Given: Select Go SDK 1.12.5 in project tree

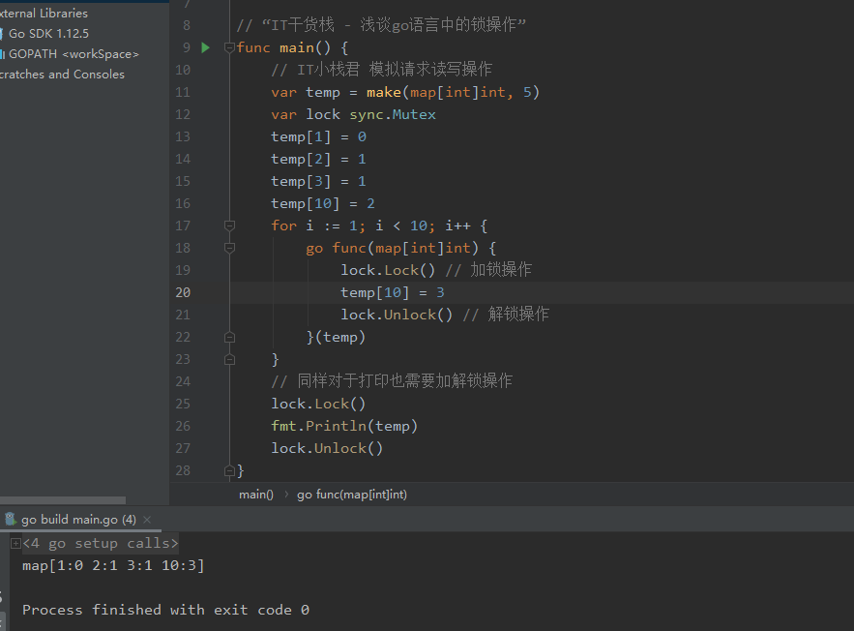Looking at the screenshot, I should click(x=48, y=34).
